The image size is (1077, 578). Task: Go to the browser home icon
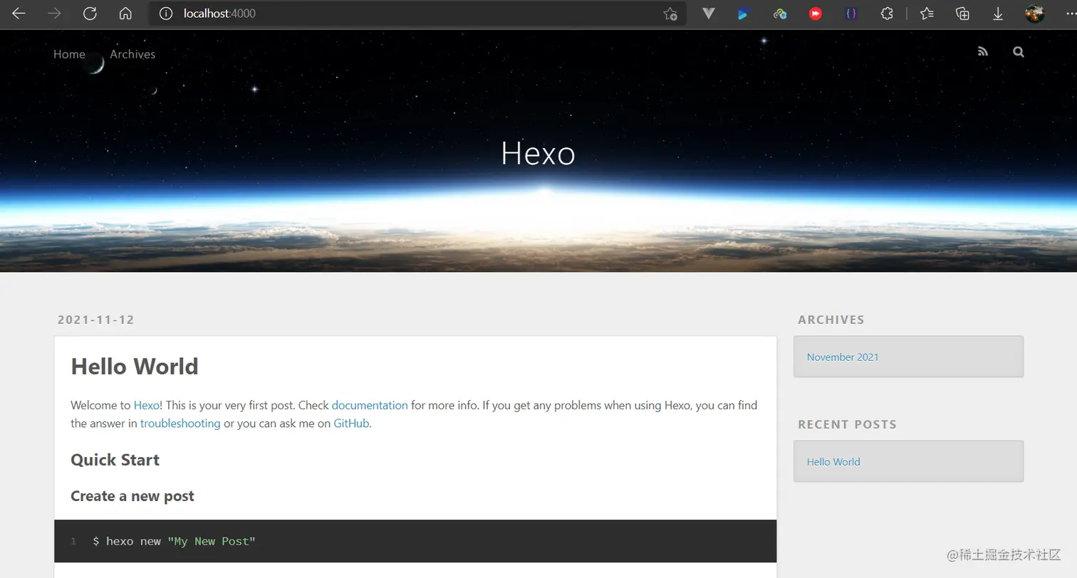(x=125, y=14)
